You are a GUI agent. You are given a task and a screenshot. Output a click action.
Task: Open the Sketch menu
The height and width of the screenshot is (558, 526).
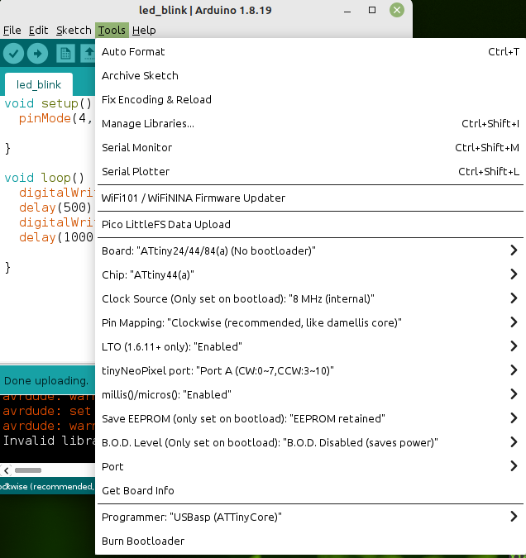tap(74, 31)
